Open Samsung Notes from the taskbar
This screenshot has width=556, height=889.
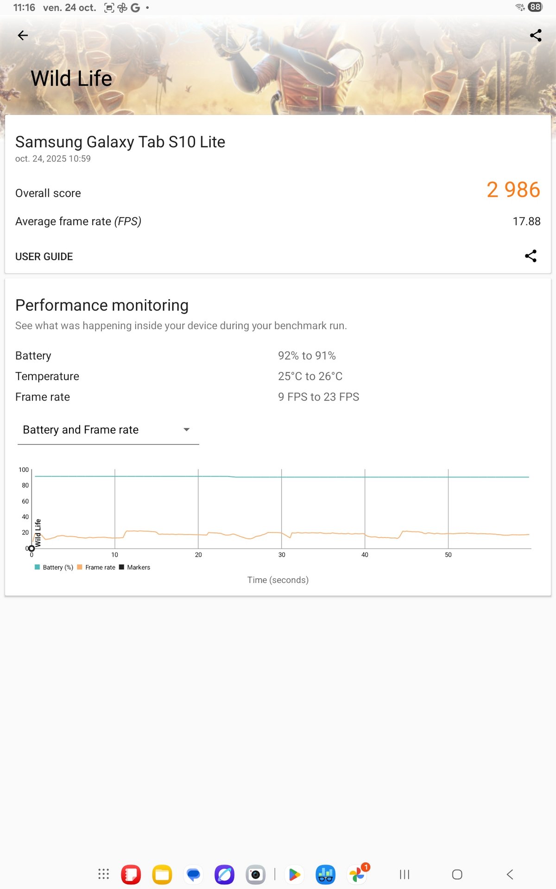point(131,874)
